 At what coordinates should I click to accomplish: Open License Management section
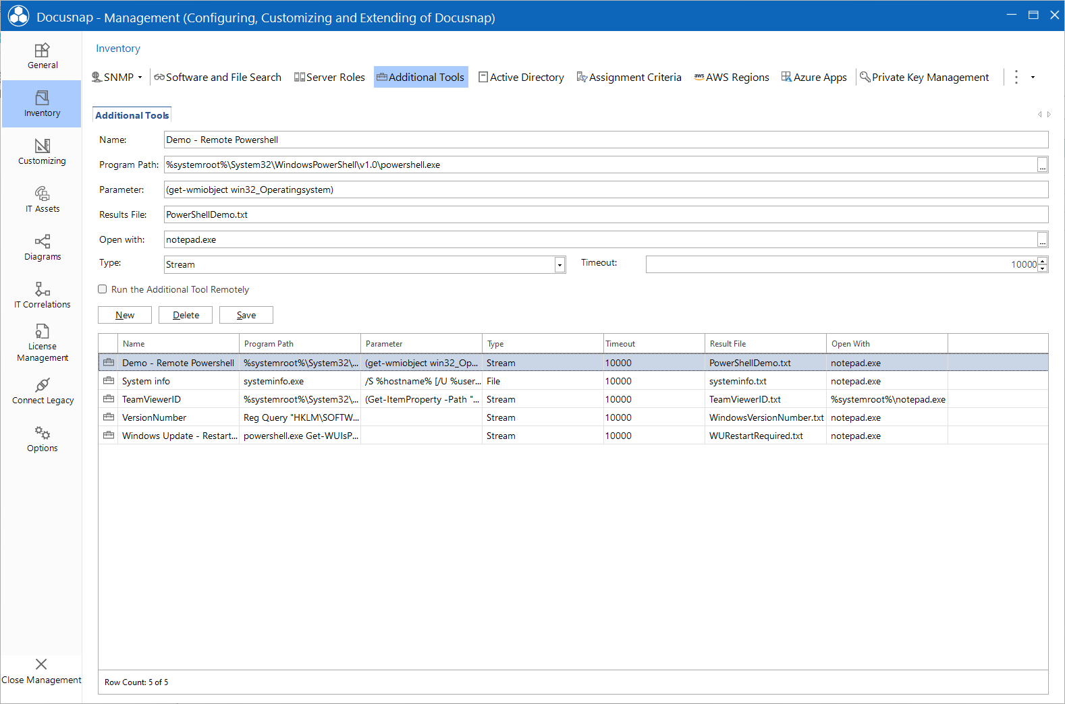point(42,343)
